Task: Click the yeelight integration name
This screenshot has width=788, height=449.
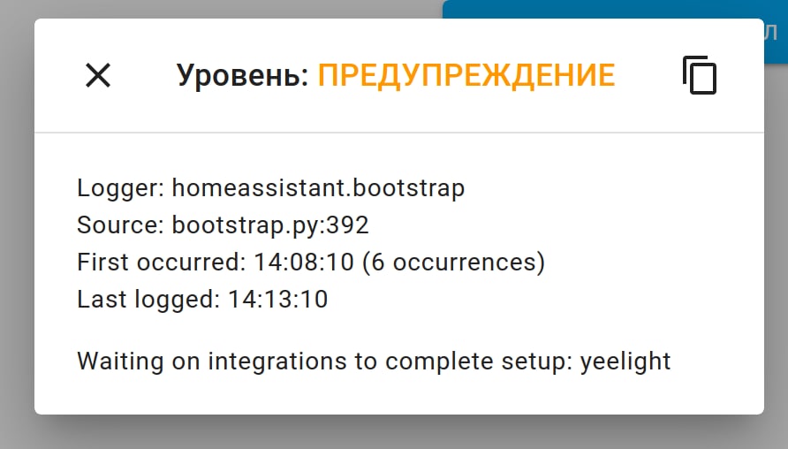Action: [x=625, y=361]
